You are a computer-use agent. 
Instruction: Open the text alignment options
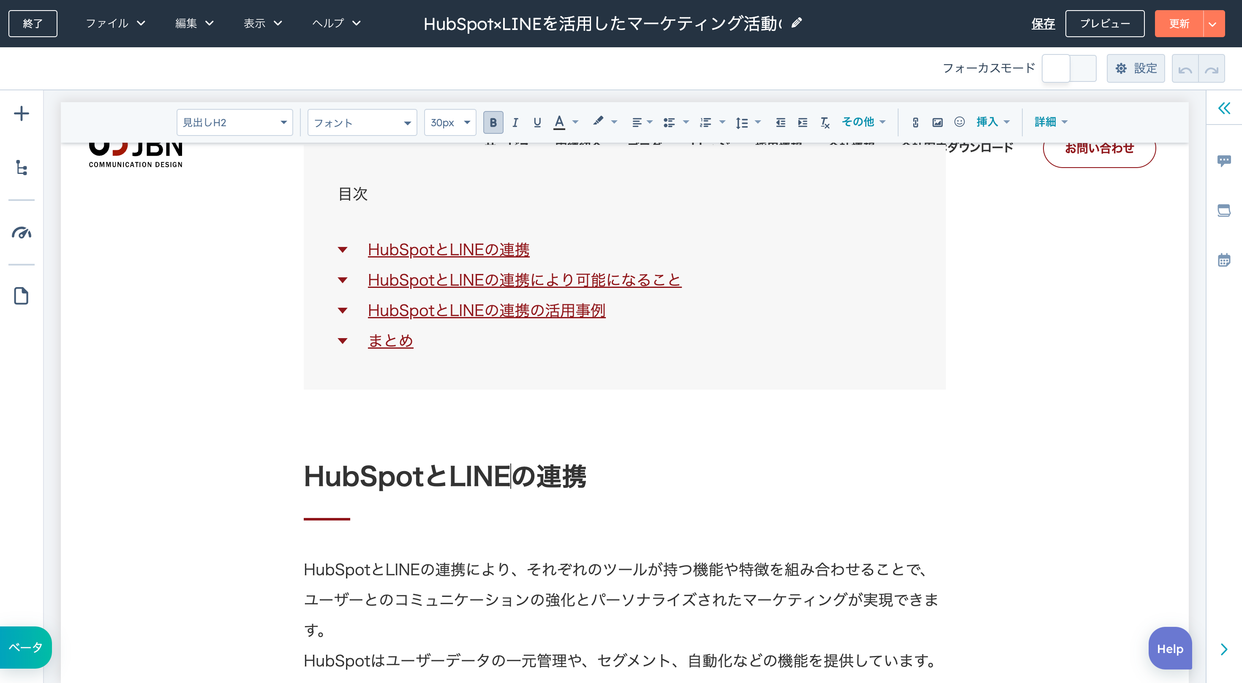pos(642,122)
